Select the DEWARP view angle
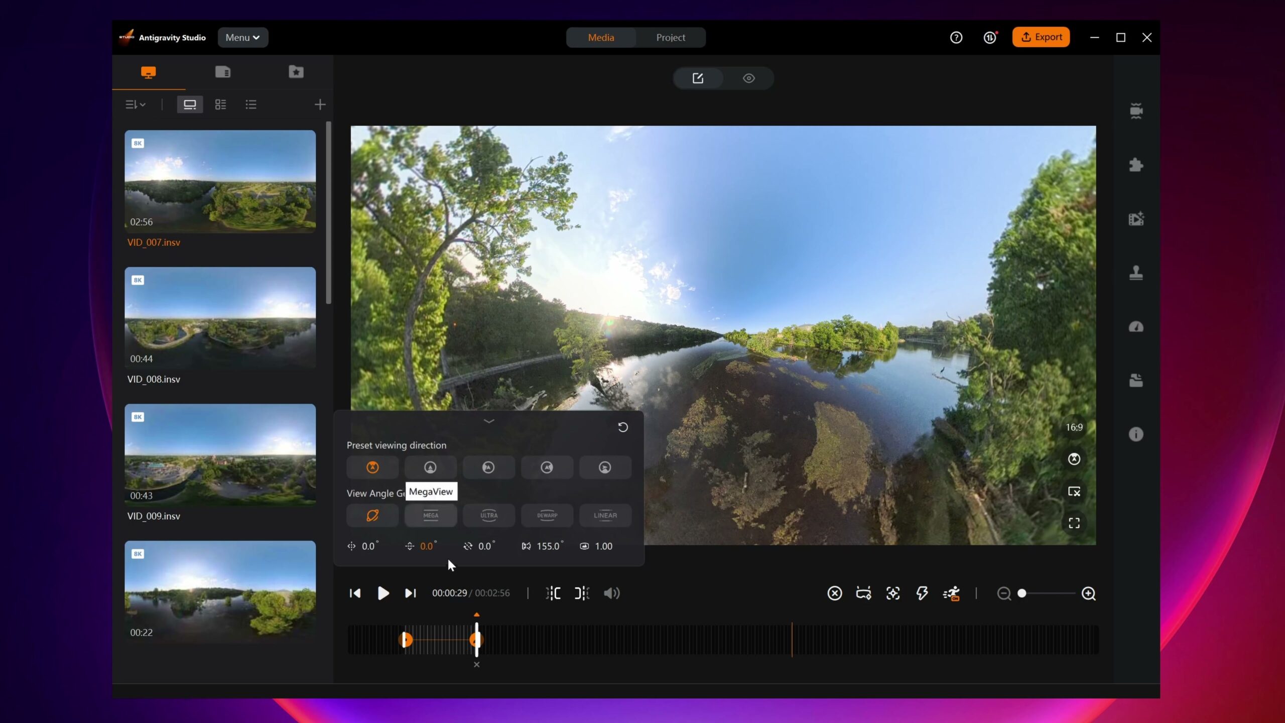1285x723 pixels. point(547,516)
